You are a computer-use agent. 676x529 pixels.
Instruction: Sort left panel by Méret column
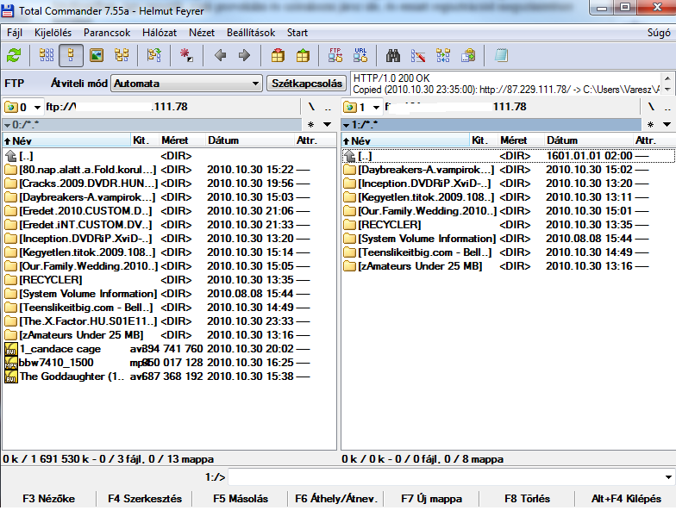(x=183, y=140)
